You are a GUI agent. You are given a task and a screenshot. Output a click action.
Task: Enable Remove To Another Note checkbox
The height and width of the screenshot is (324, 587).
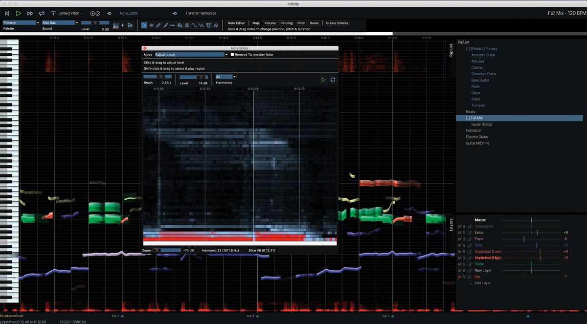point(232,55)
